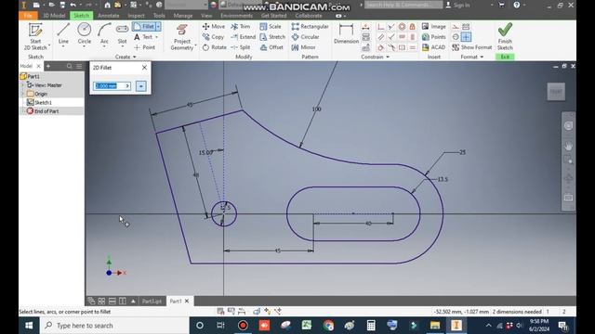Screen dimensions: 595x334
Task: Open the fillet radius flyout arrow
Action: click(x=127, y=86)
